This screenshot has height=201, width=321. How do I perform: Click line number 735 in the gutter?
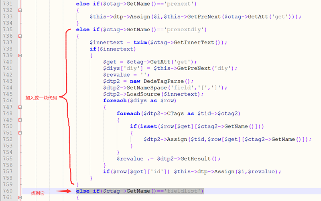tap(8, 30)
